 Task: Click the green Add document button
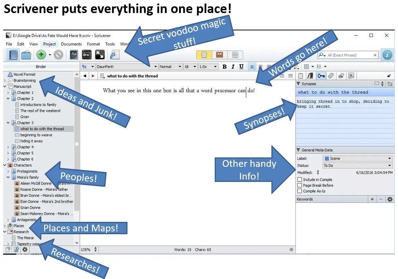click(41, 54)
